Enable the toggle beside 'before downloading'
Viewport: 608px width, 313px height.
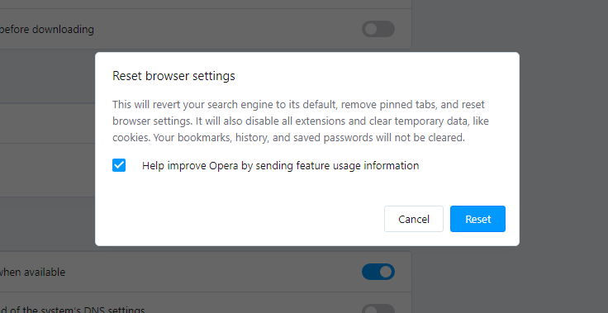[x=378, y=29]
